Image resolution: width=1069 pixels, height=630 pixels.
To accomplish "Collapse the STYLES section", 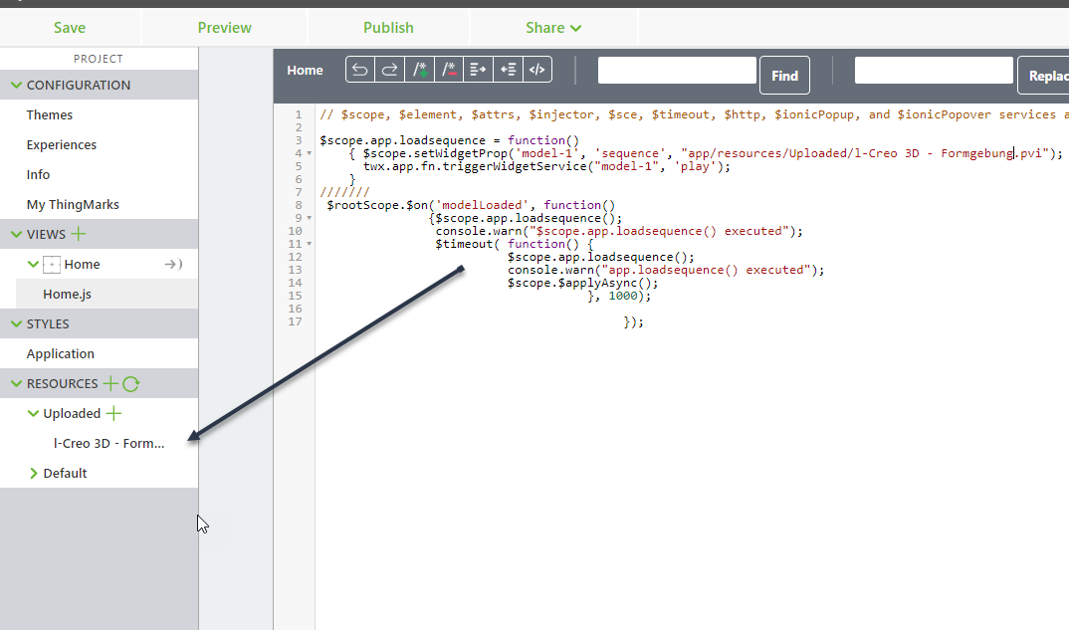I will [x=15, y=322].
